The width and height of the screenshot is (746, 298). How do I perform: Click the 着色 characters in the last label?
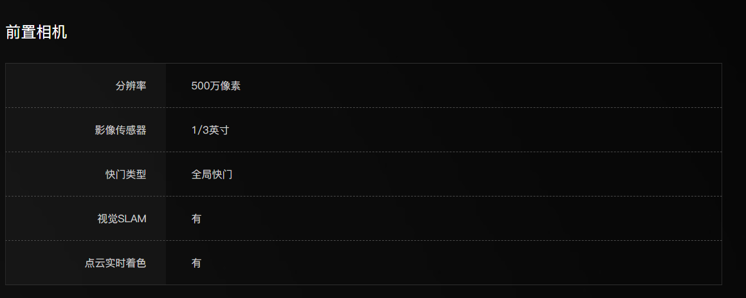click(x=136, y=263)
